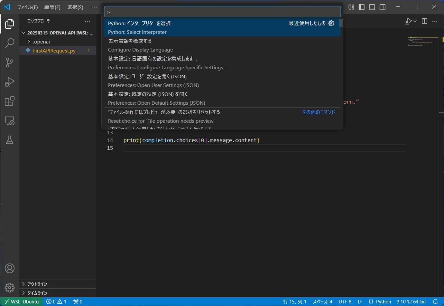Expand the .openai folder

58,42
